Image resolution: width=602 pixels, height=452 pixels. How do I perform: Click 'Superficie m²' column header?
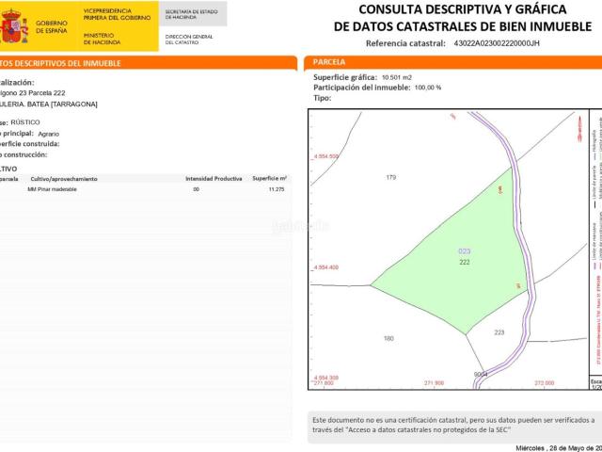pos(270,178)
